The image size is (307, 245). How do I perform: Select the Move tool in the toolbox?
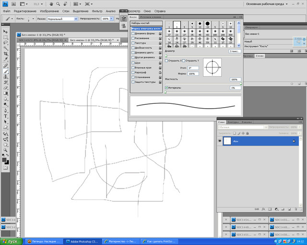(6, 31)
